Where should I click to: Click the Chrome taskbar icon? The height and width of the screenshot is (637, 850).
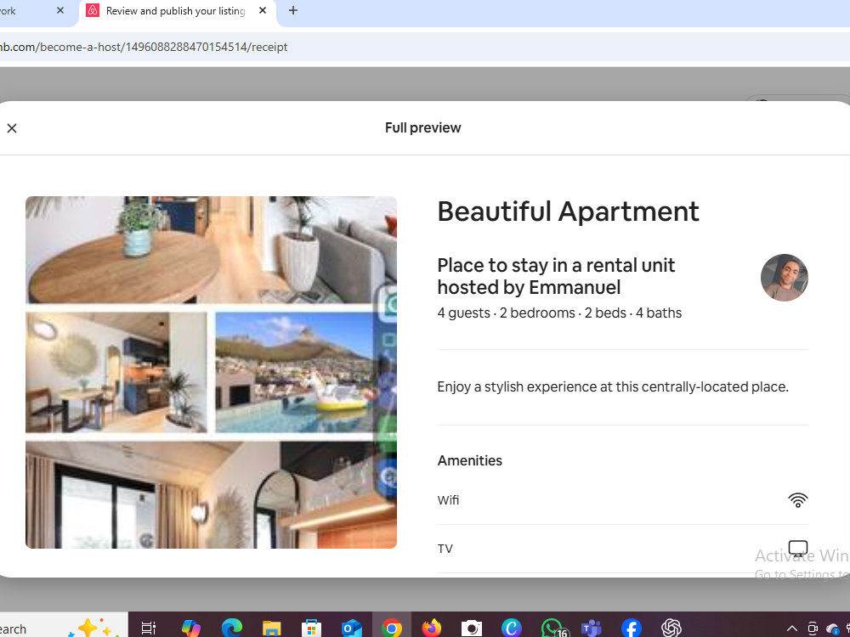pos(391,628)
